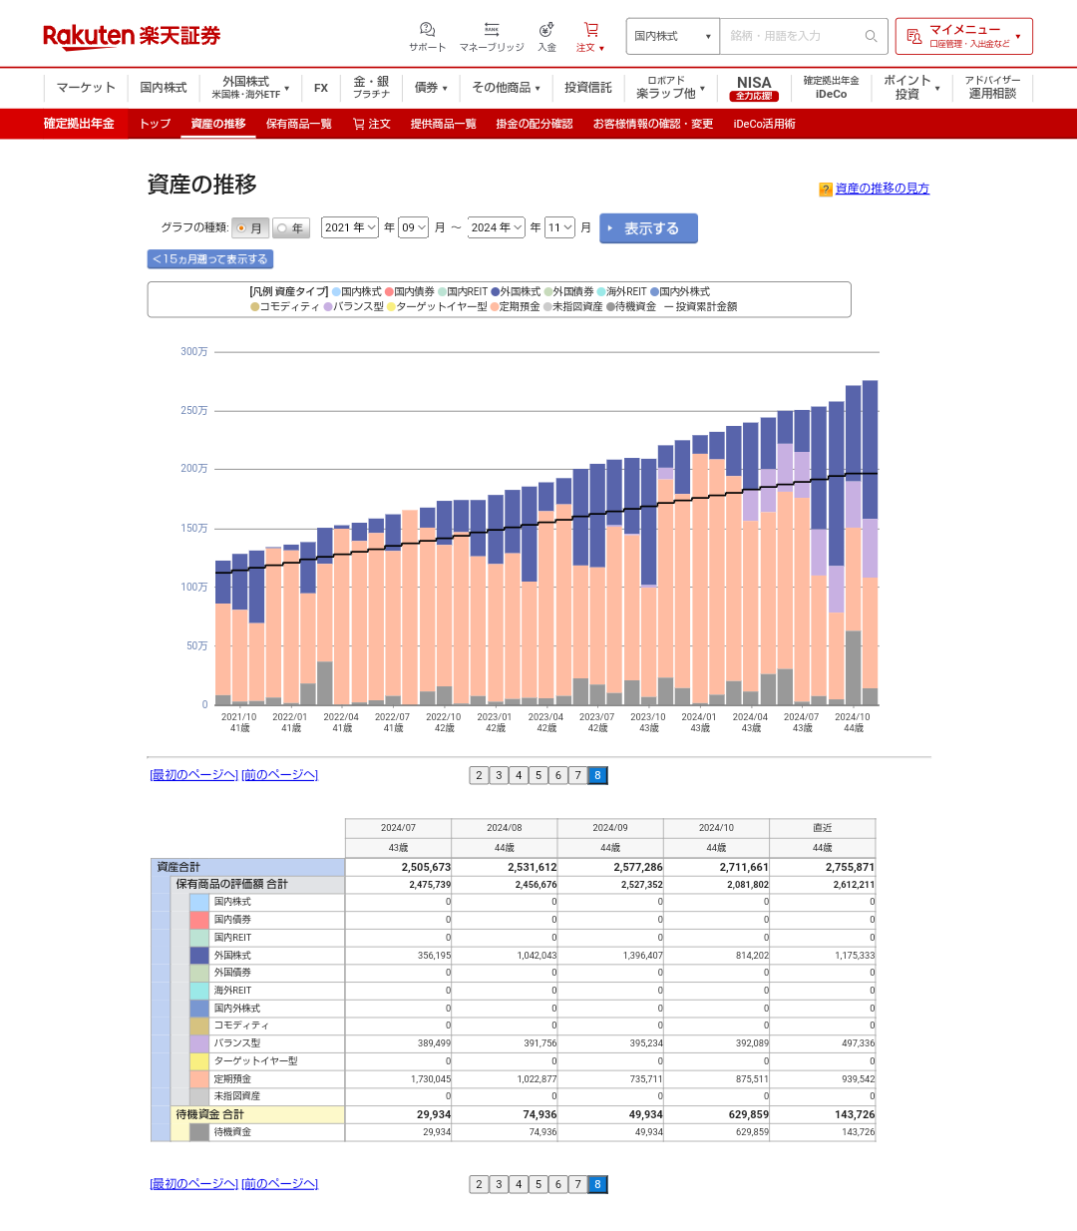This screenshot has height=1231, width=1077.
Task: Click the help question mark icon
Action: click(x=826, y=190)
